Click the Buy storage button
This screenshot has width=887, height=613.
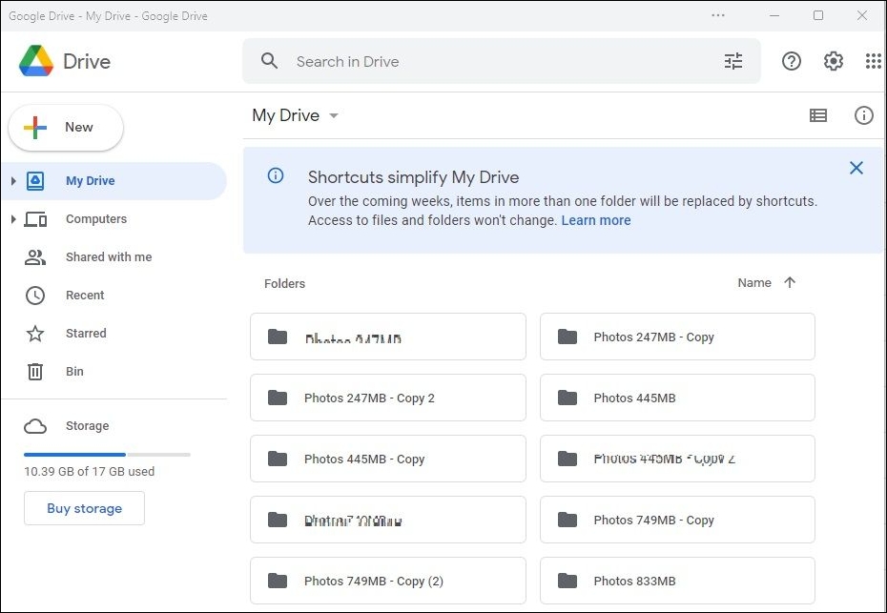(x=84, y=508)
